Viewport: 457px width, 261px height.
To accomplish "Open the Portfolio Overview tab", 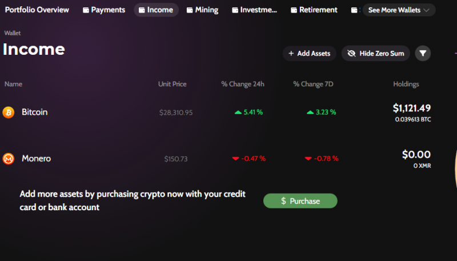I will 37,10.
